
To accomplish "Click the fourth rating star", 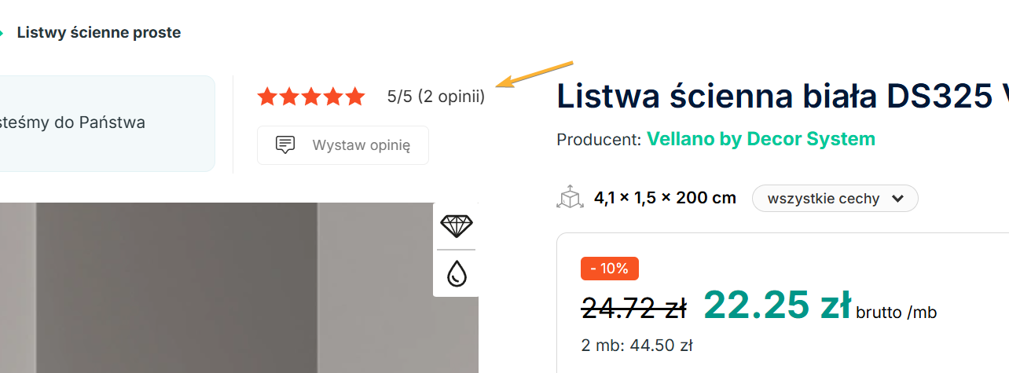I will [x=333, y=97].
